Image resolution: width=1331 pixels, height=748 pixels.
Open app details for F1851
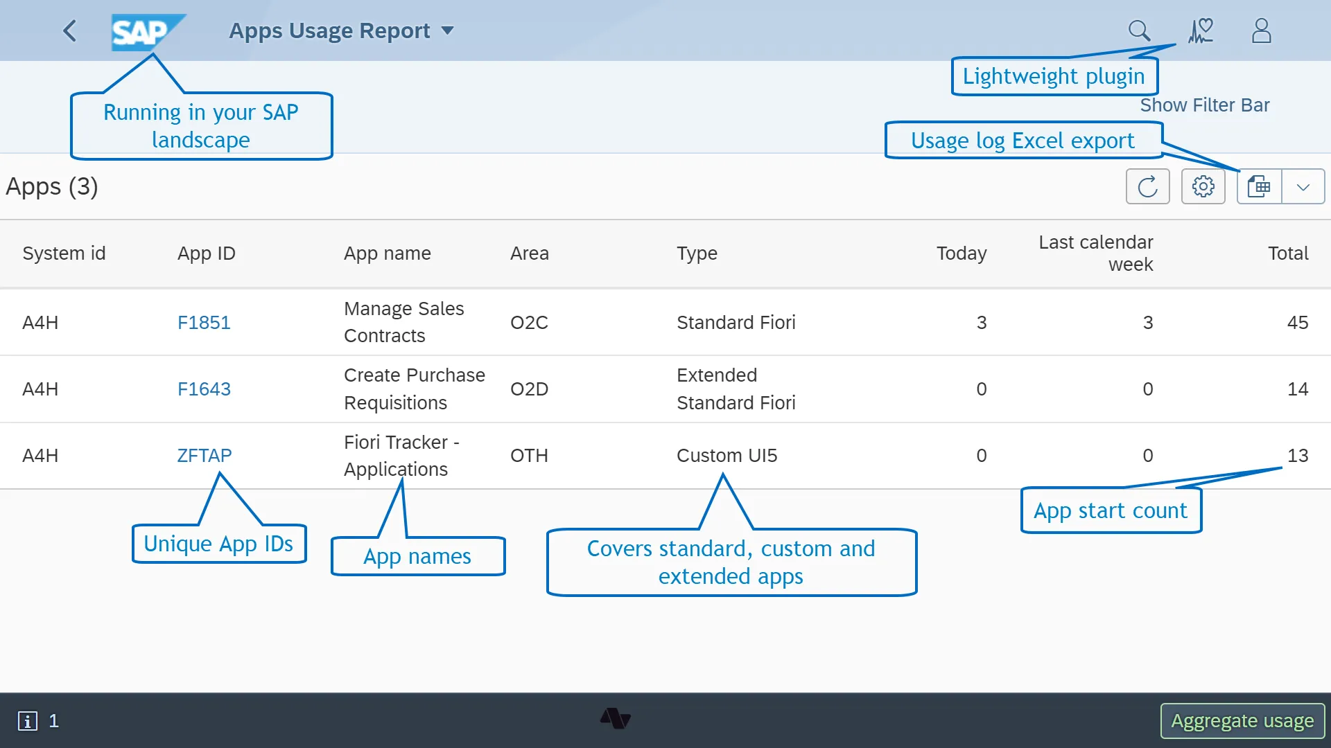204,322
